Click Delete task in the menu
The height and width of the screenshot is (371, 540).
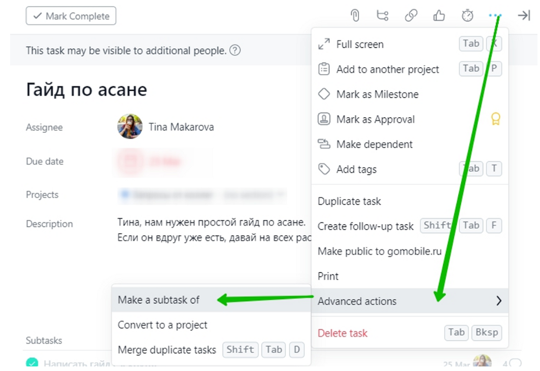pyautogui.click(x=342, y=333)
